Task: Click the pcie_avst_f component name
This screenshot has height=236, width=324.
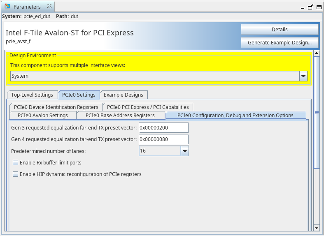Action: [18, 42]
